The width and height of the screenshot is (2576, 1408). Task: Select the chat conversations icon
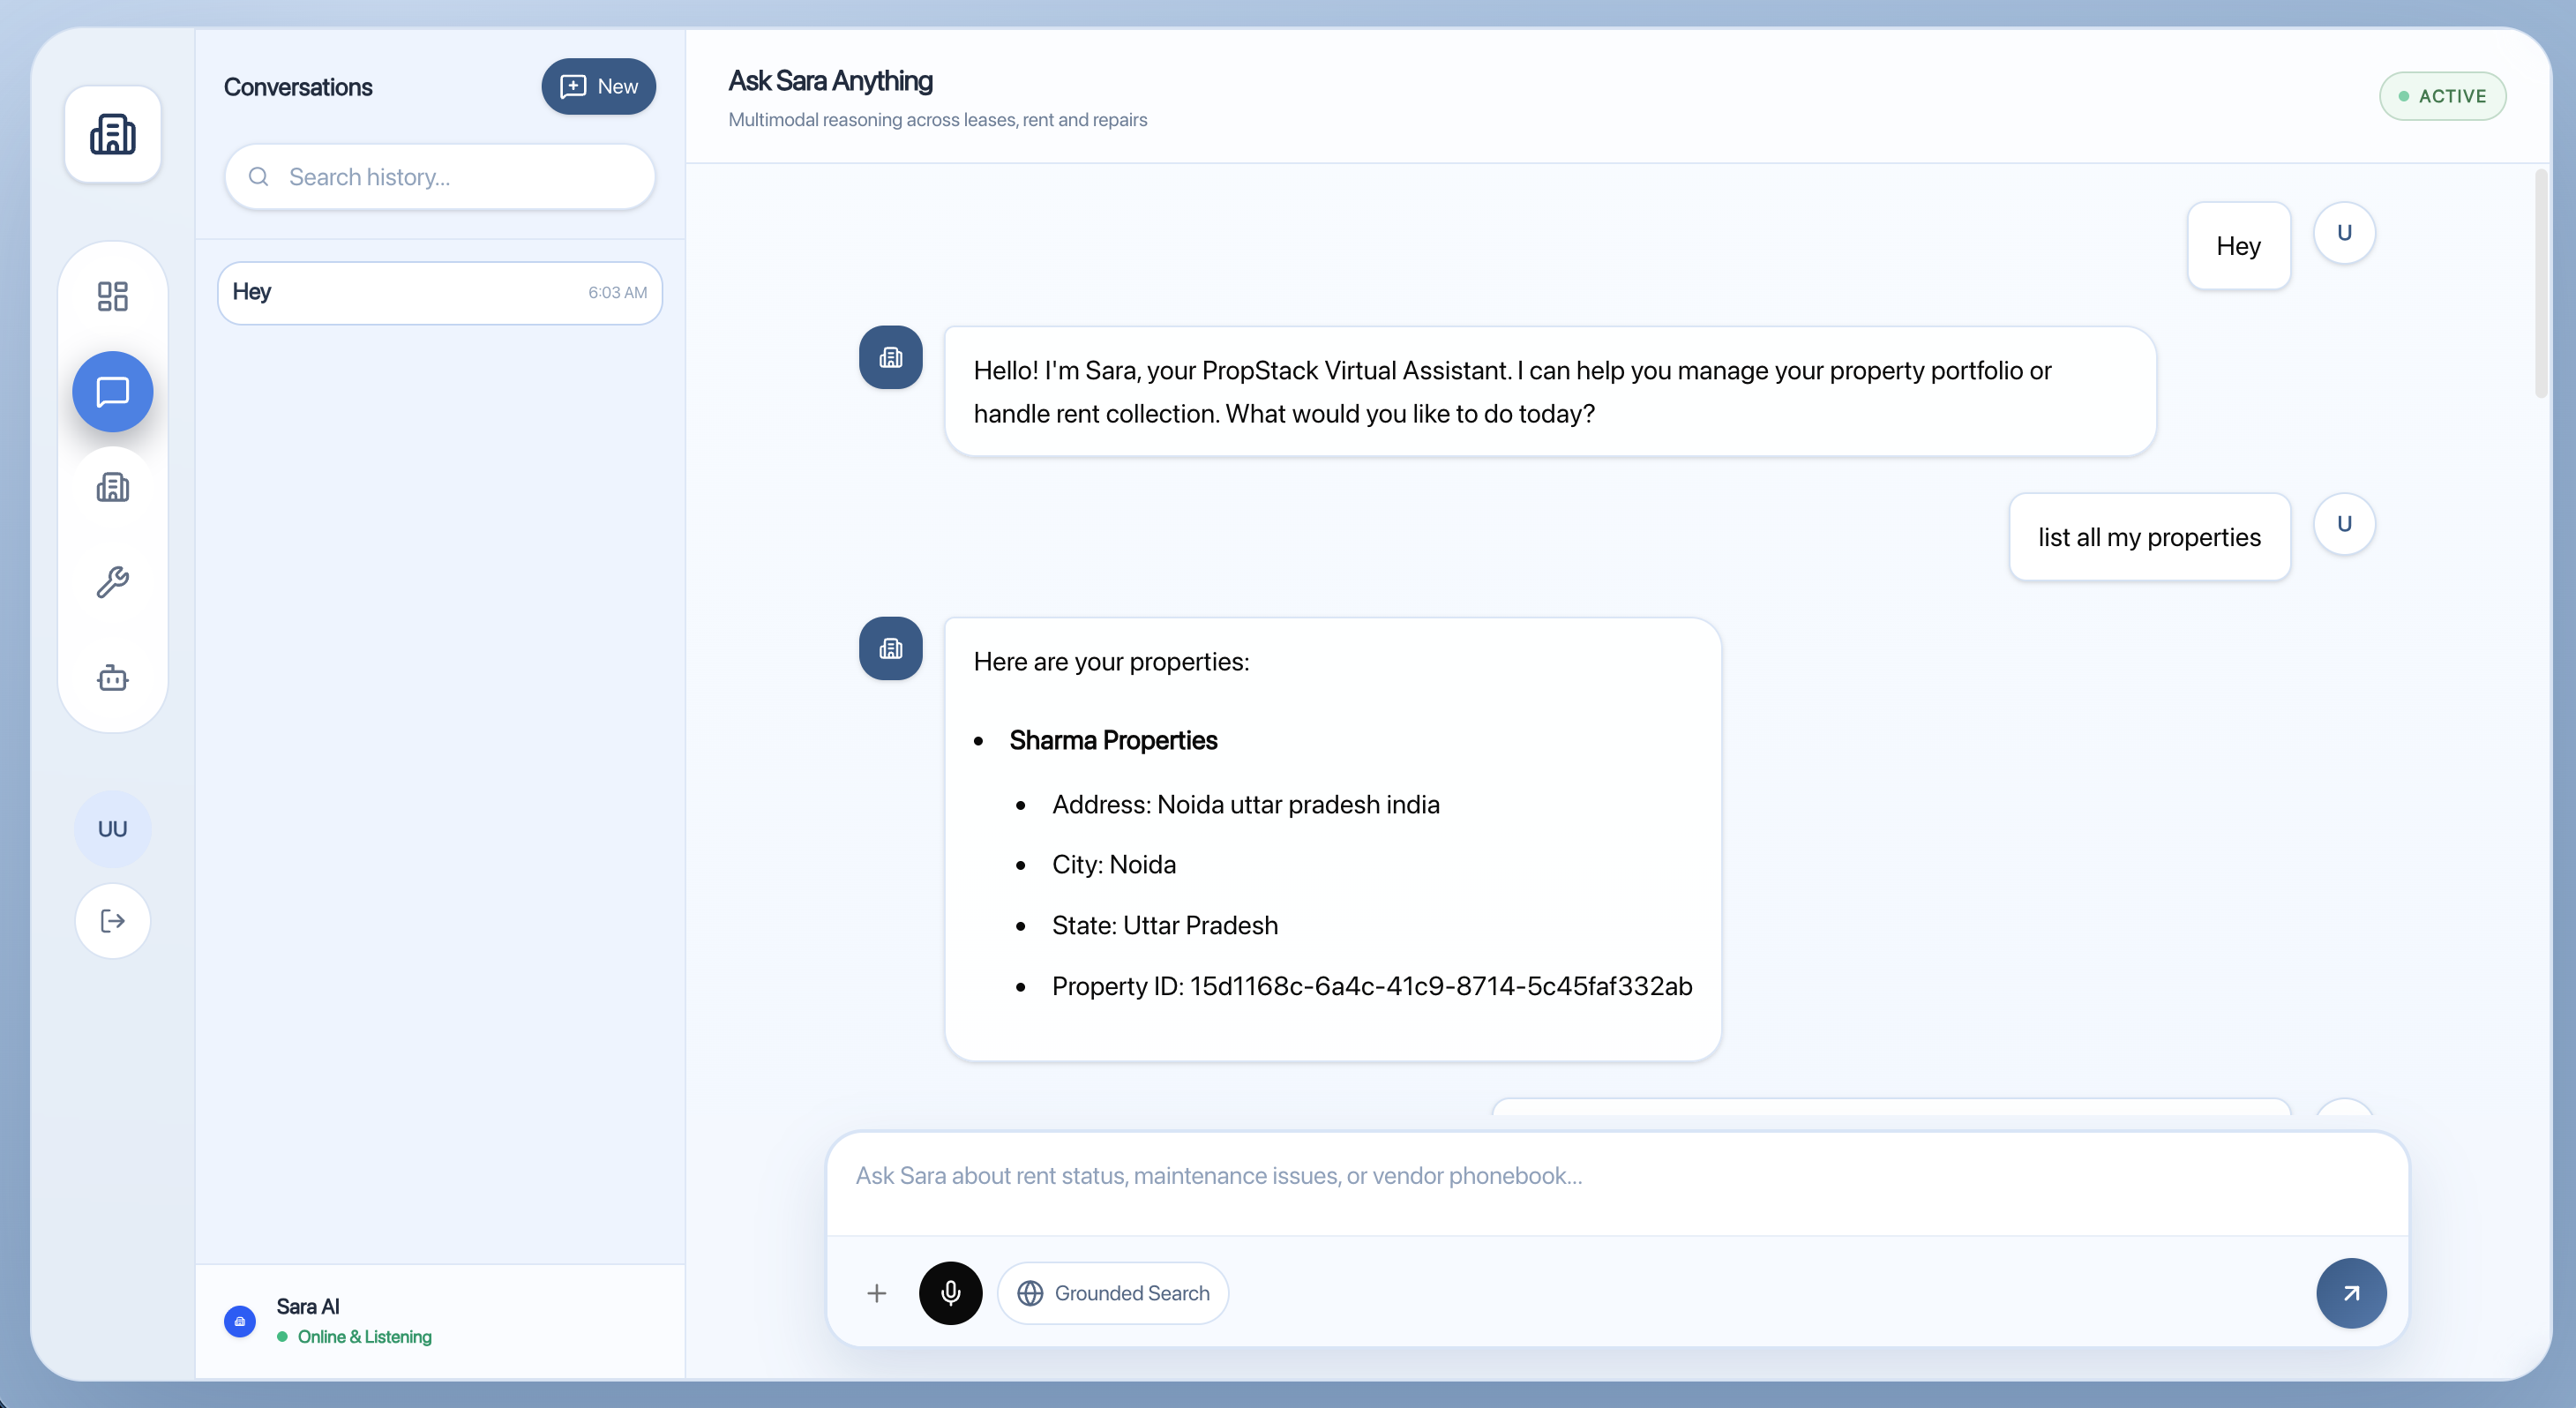point(112,391)
